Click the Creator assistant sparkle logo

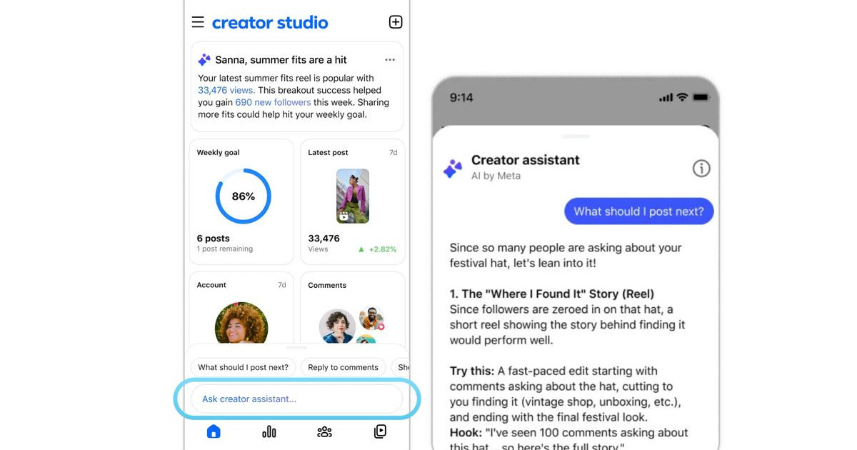(x=453, y=169)
